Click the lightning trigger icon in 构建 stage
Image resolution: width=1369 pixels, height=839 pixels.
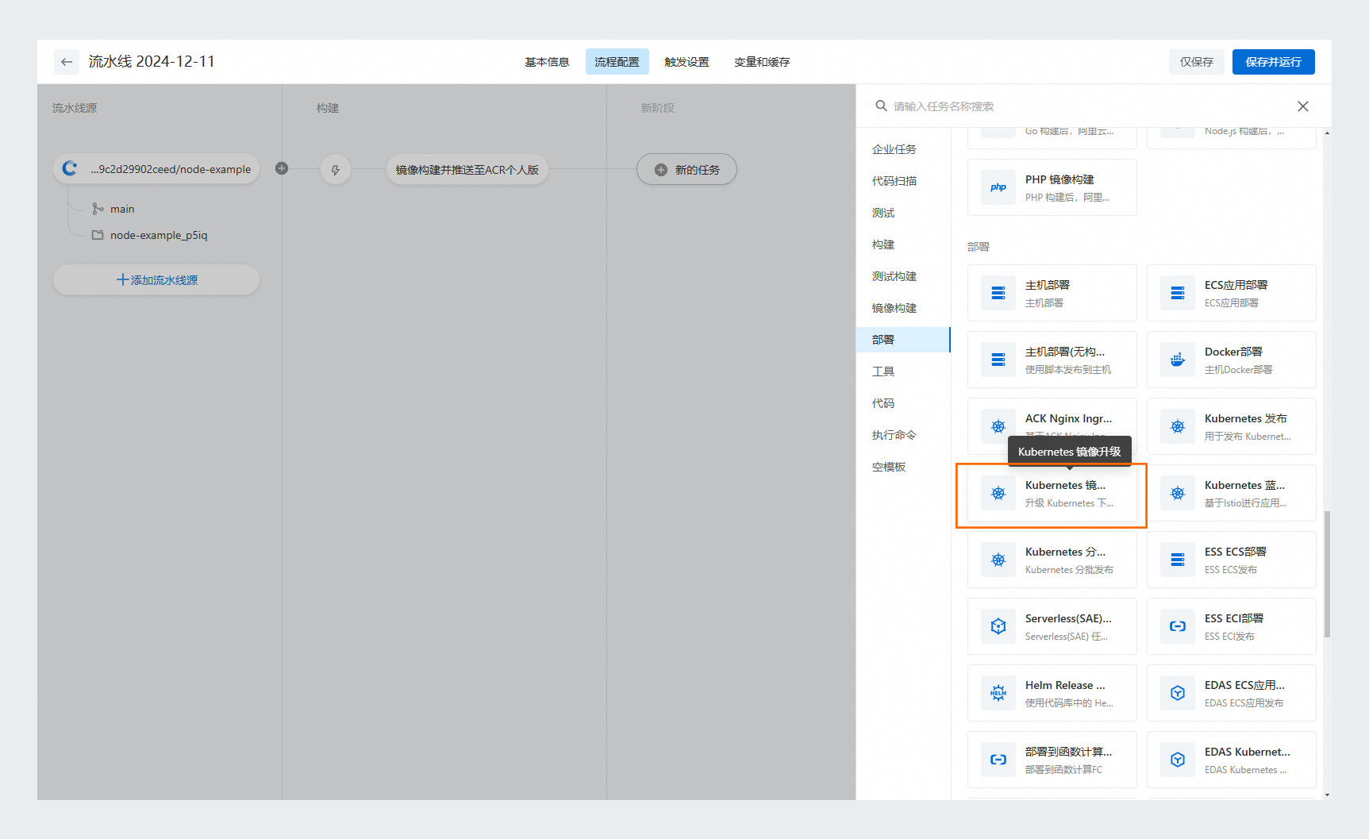point(336,170)
